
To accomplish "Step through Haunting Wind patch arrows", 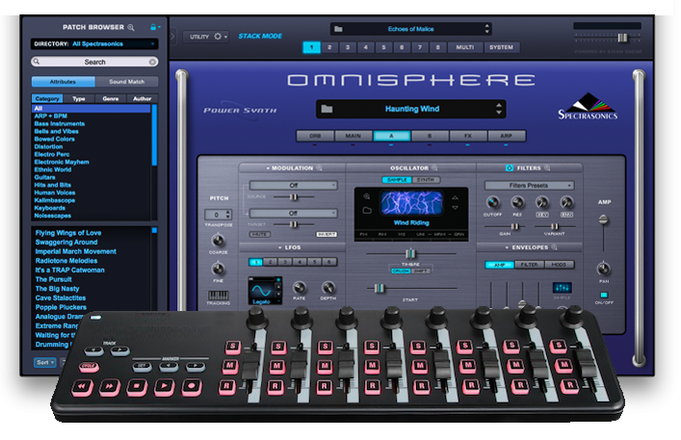I will (x=499, y=109).
